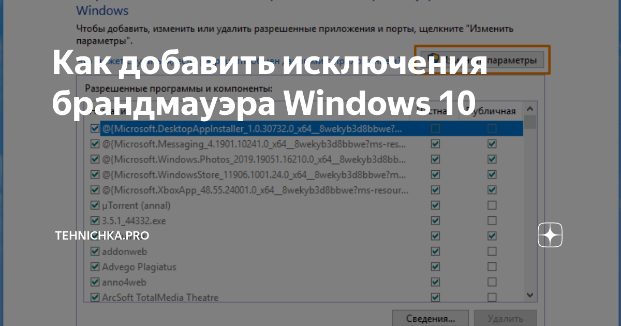Select the anno4web list entry
Screen dimensions: 621x326
[x=124, y=282]
